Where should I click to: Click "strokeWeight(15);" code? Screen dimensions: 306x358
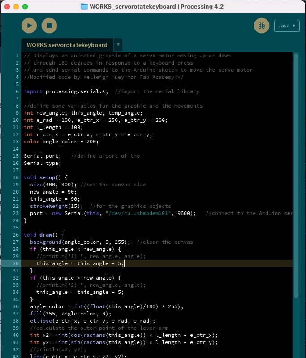56,206
